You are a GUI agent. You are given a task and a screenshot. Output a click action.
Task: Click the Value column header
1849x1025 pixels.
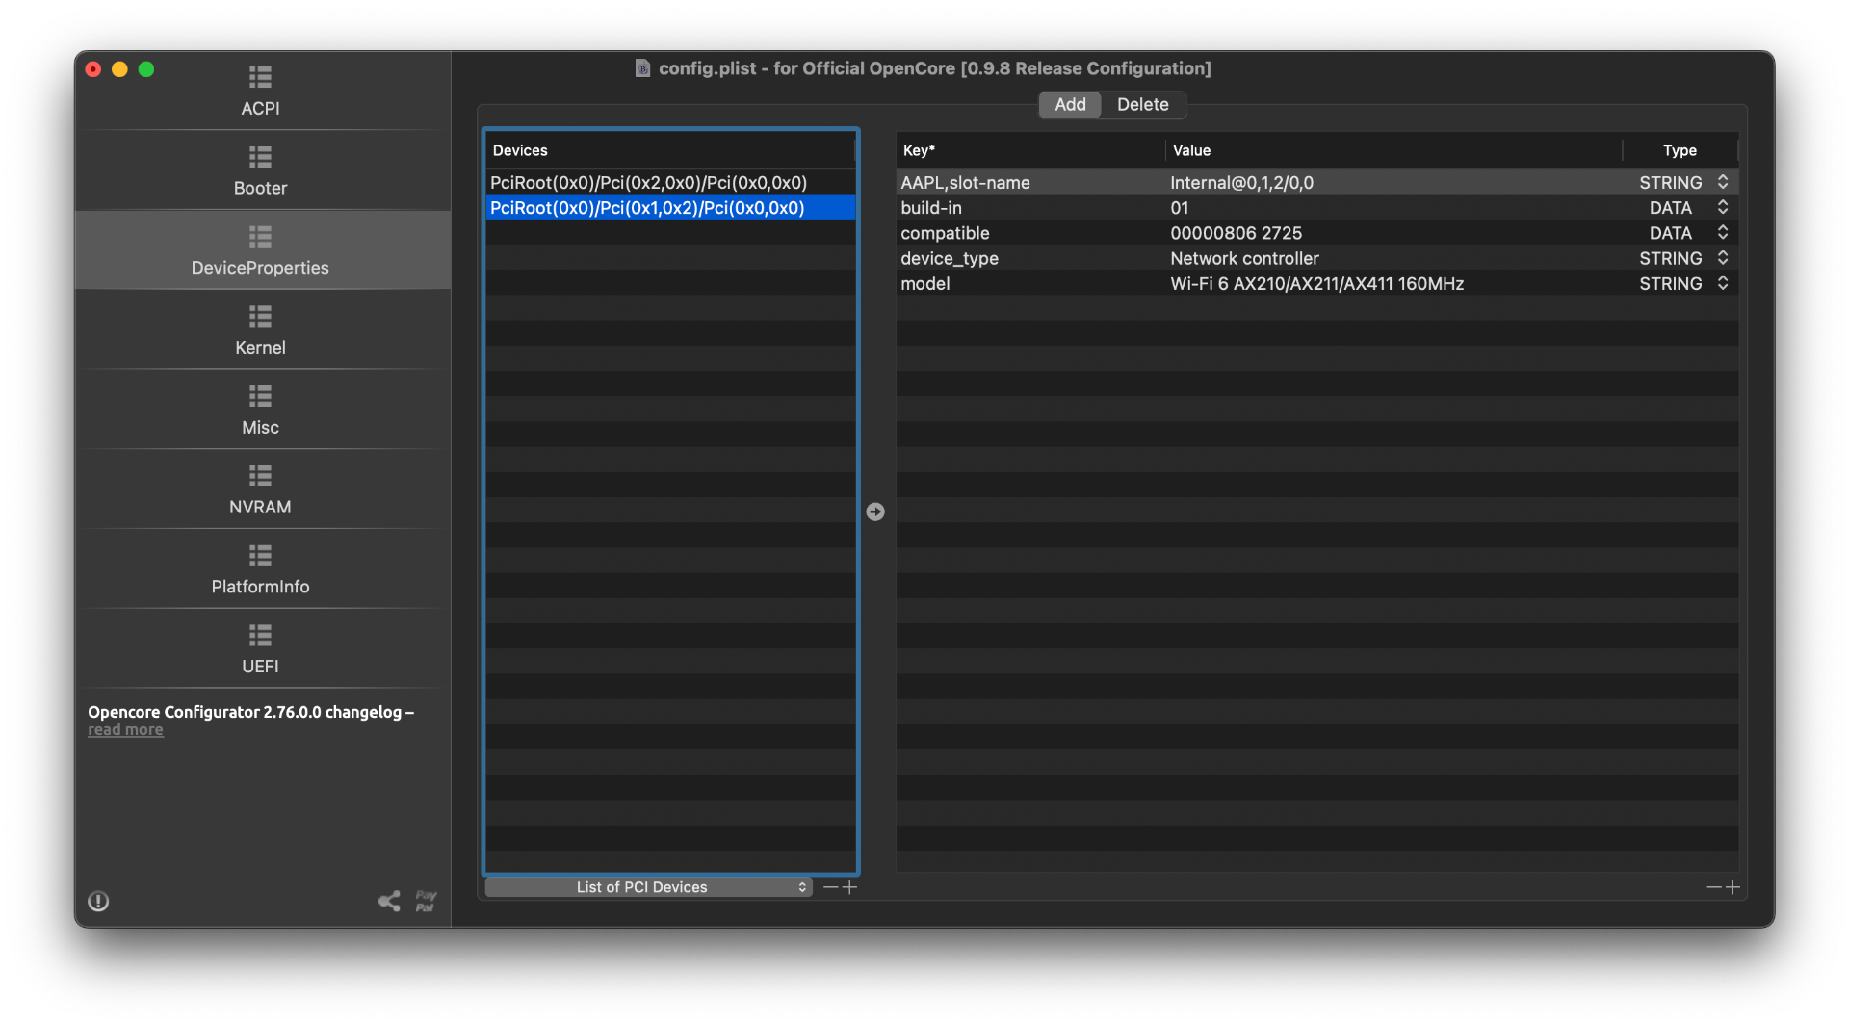click(x=1393, y=150)
